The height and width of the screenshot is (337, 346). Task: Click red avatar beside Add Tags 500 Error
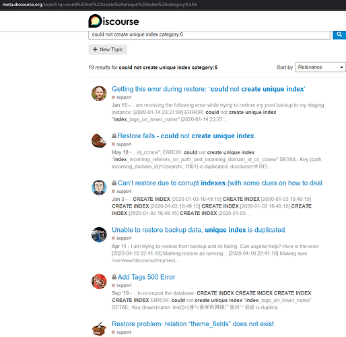click(99, 282)
